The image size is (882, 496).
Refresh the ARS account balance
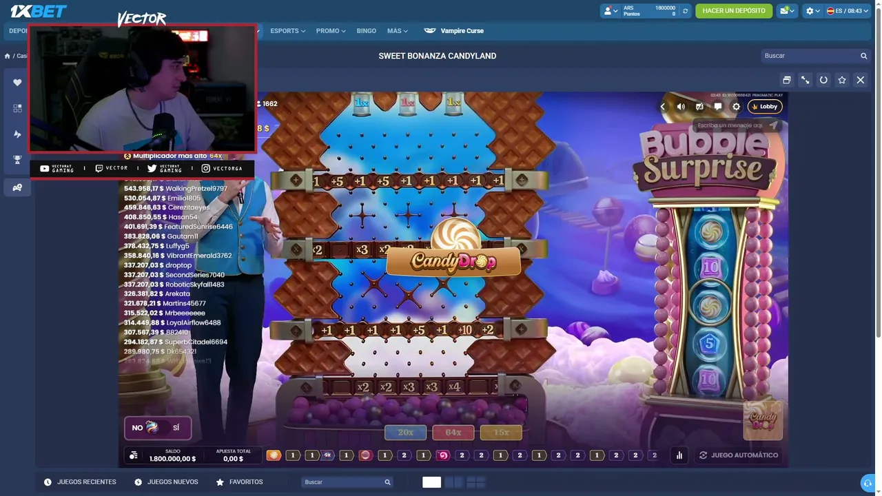coord(685,11)
